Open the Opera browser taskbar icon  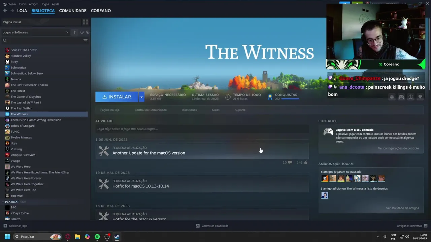(x=68, y=237)
